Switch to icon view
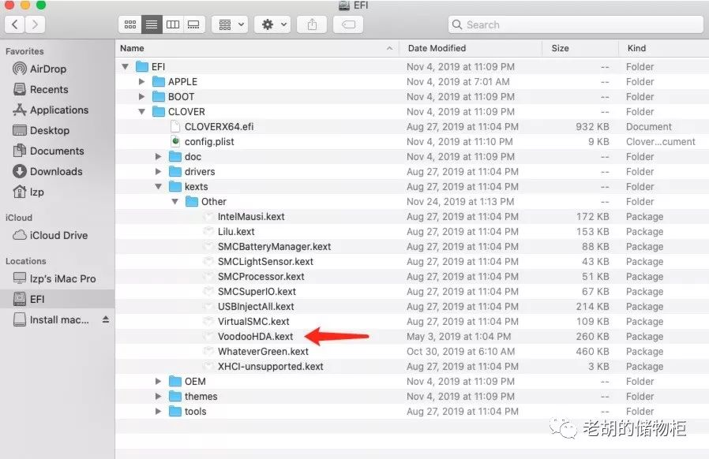Image resolution: width=709 pixels, height=459 pixels. pos(129,24)
